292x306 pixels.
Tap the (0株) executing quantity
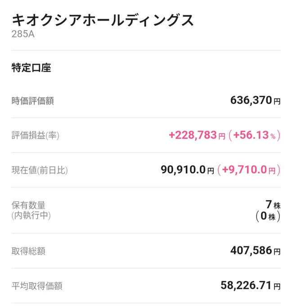268,216
